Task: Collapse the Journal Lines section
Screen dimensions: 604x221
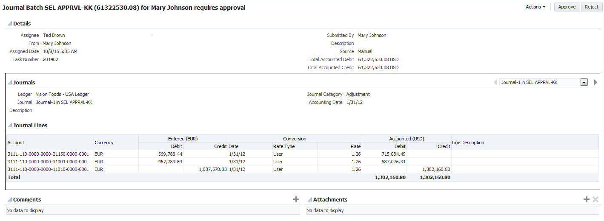Action: point(10,126)
